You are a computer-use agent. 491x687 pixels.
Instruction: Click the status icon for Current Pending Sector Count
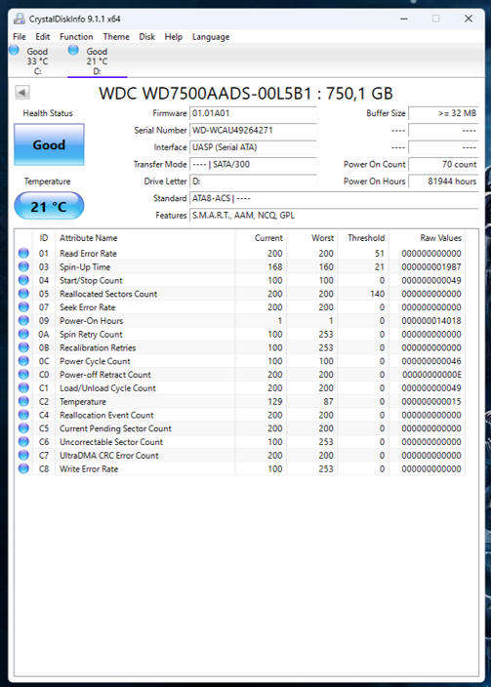pos(23,428)
